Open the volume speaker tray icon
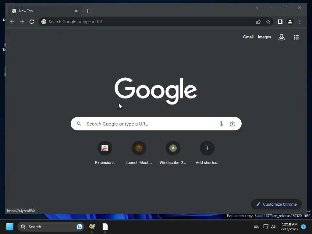Viewport: 312px width, 234px height. tap(273, 227)
